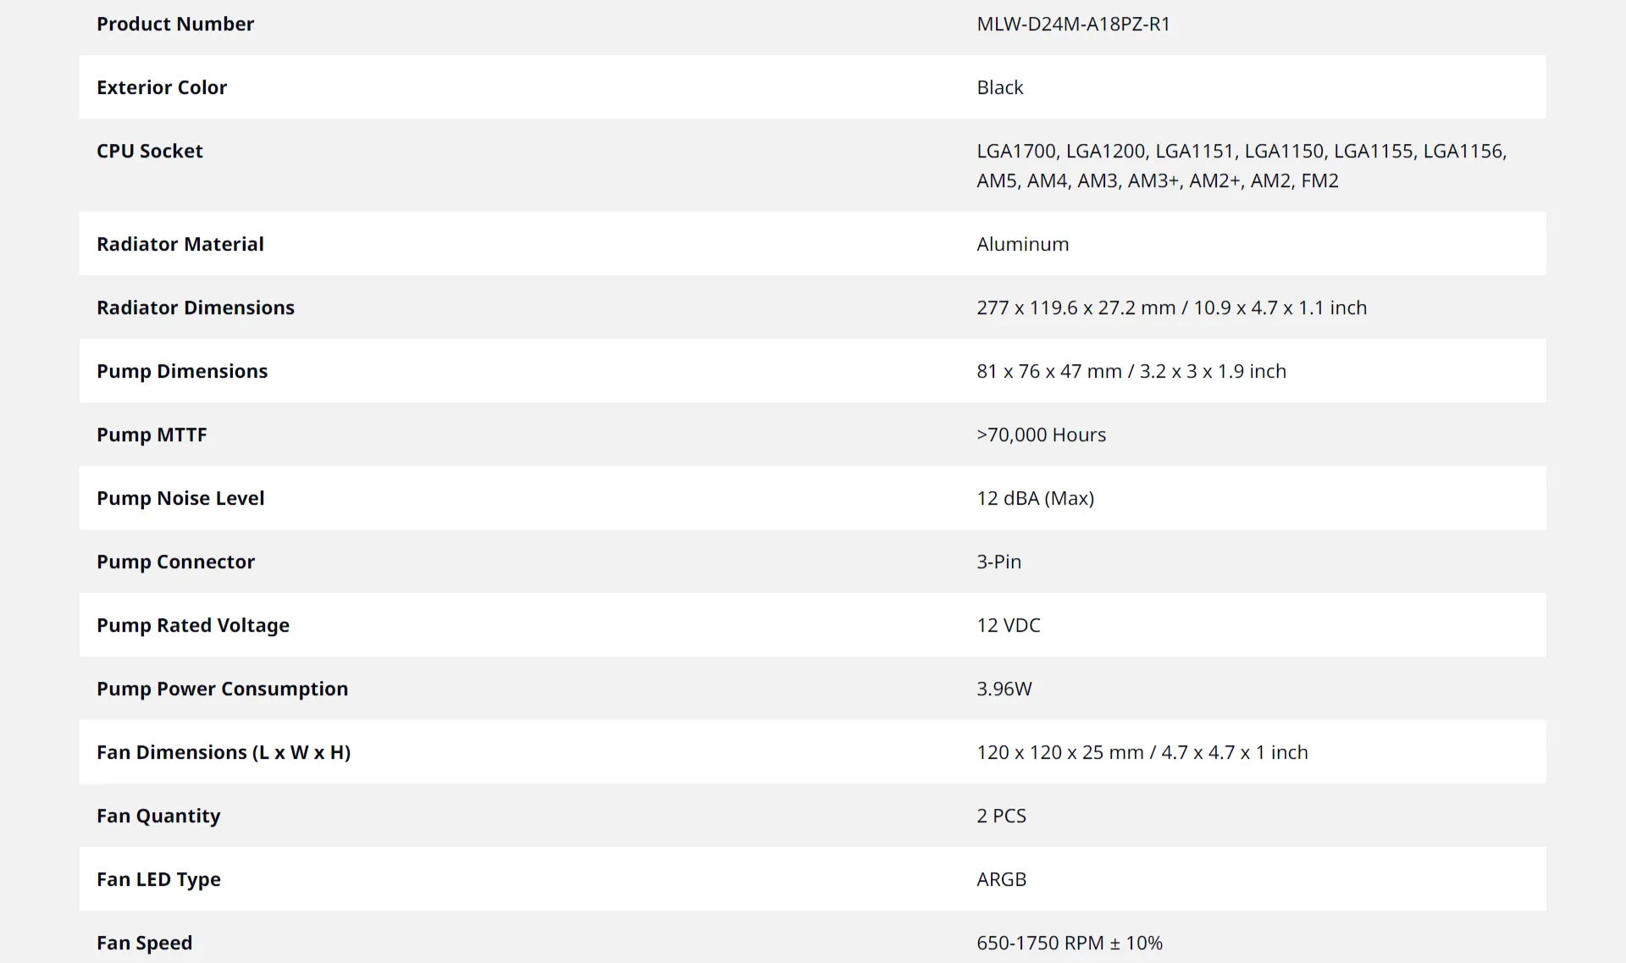Click the Aluminum value text
Viewport: 1626px width, 963px height.
1022,244
